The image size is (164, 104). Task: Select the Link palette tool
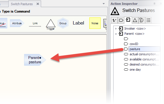[35, 24]
